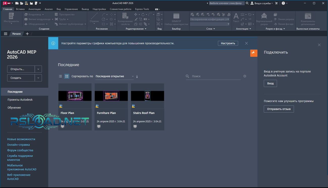The width and height of the screenshot is (328, 188).
Task: Open the Последнее открытие sorting dropdown
Action: click(114, 76)
